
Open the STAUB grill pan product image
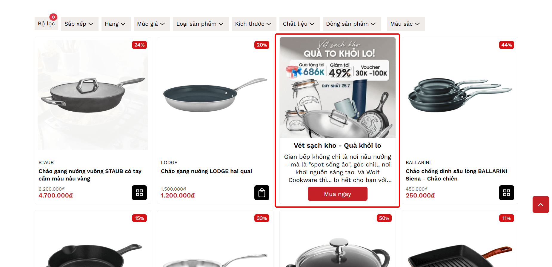tap(93, 95)
